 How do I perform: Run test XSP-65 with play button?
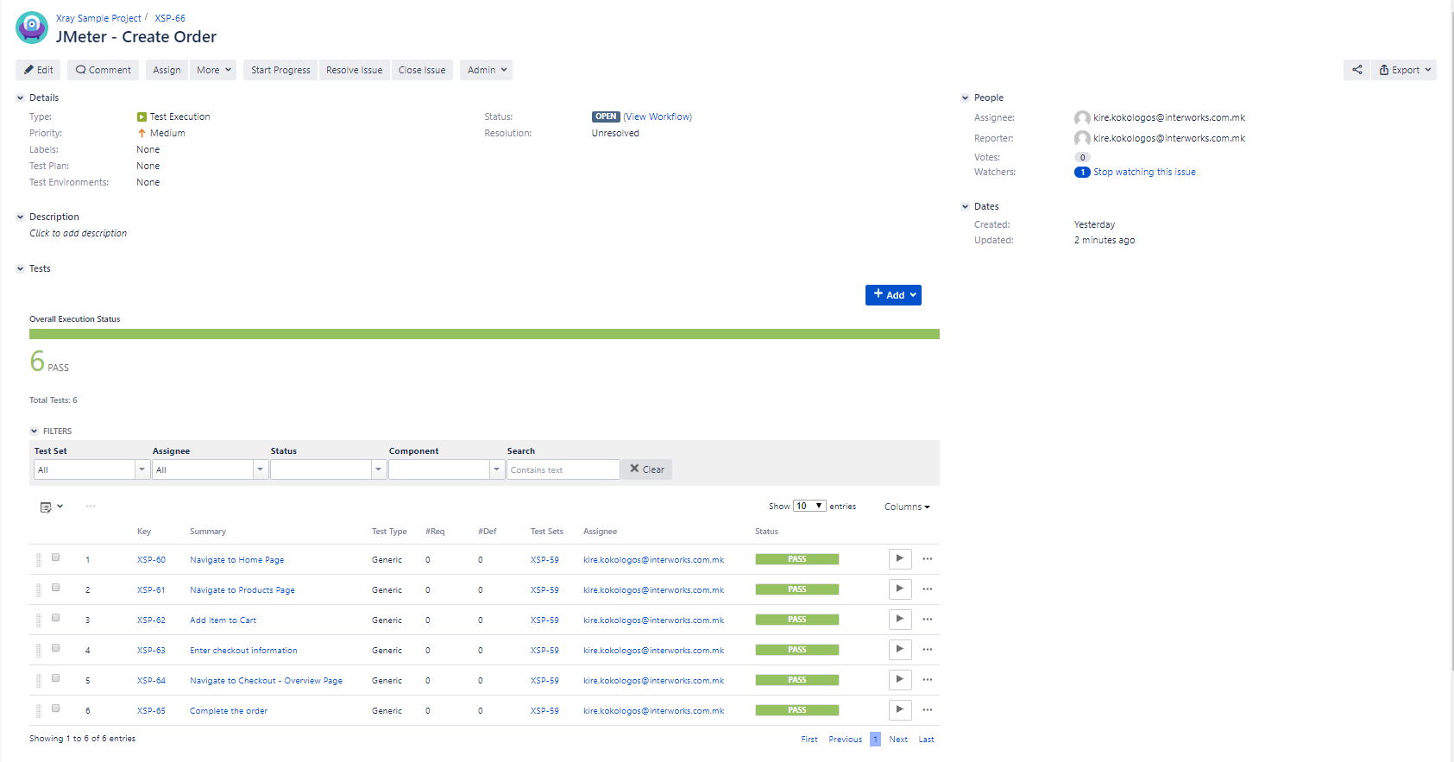click(900, 710)
